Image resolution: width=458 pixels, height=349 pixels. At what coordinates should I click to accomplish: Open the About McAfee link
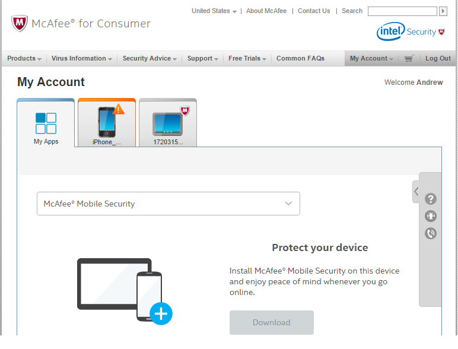click(266, 11)
